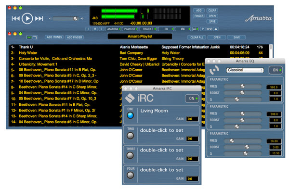Click the ADD ITUNES button

pyautogui.click(x=54, y=37)
